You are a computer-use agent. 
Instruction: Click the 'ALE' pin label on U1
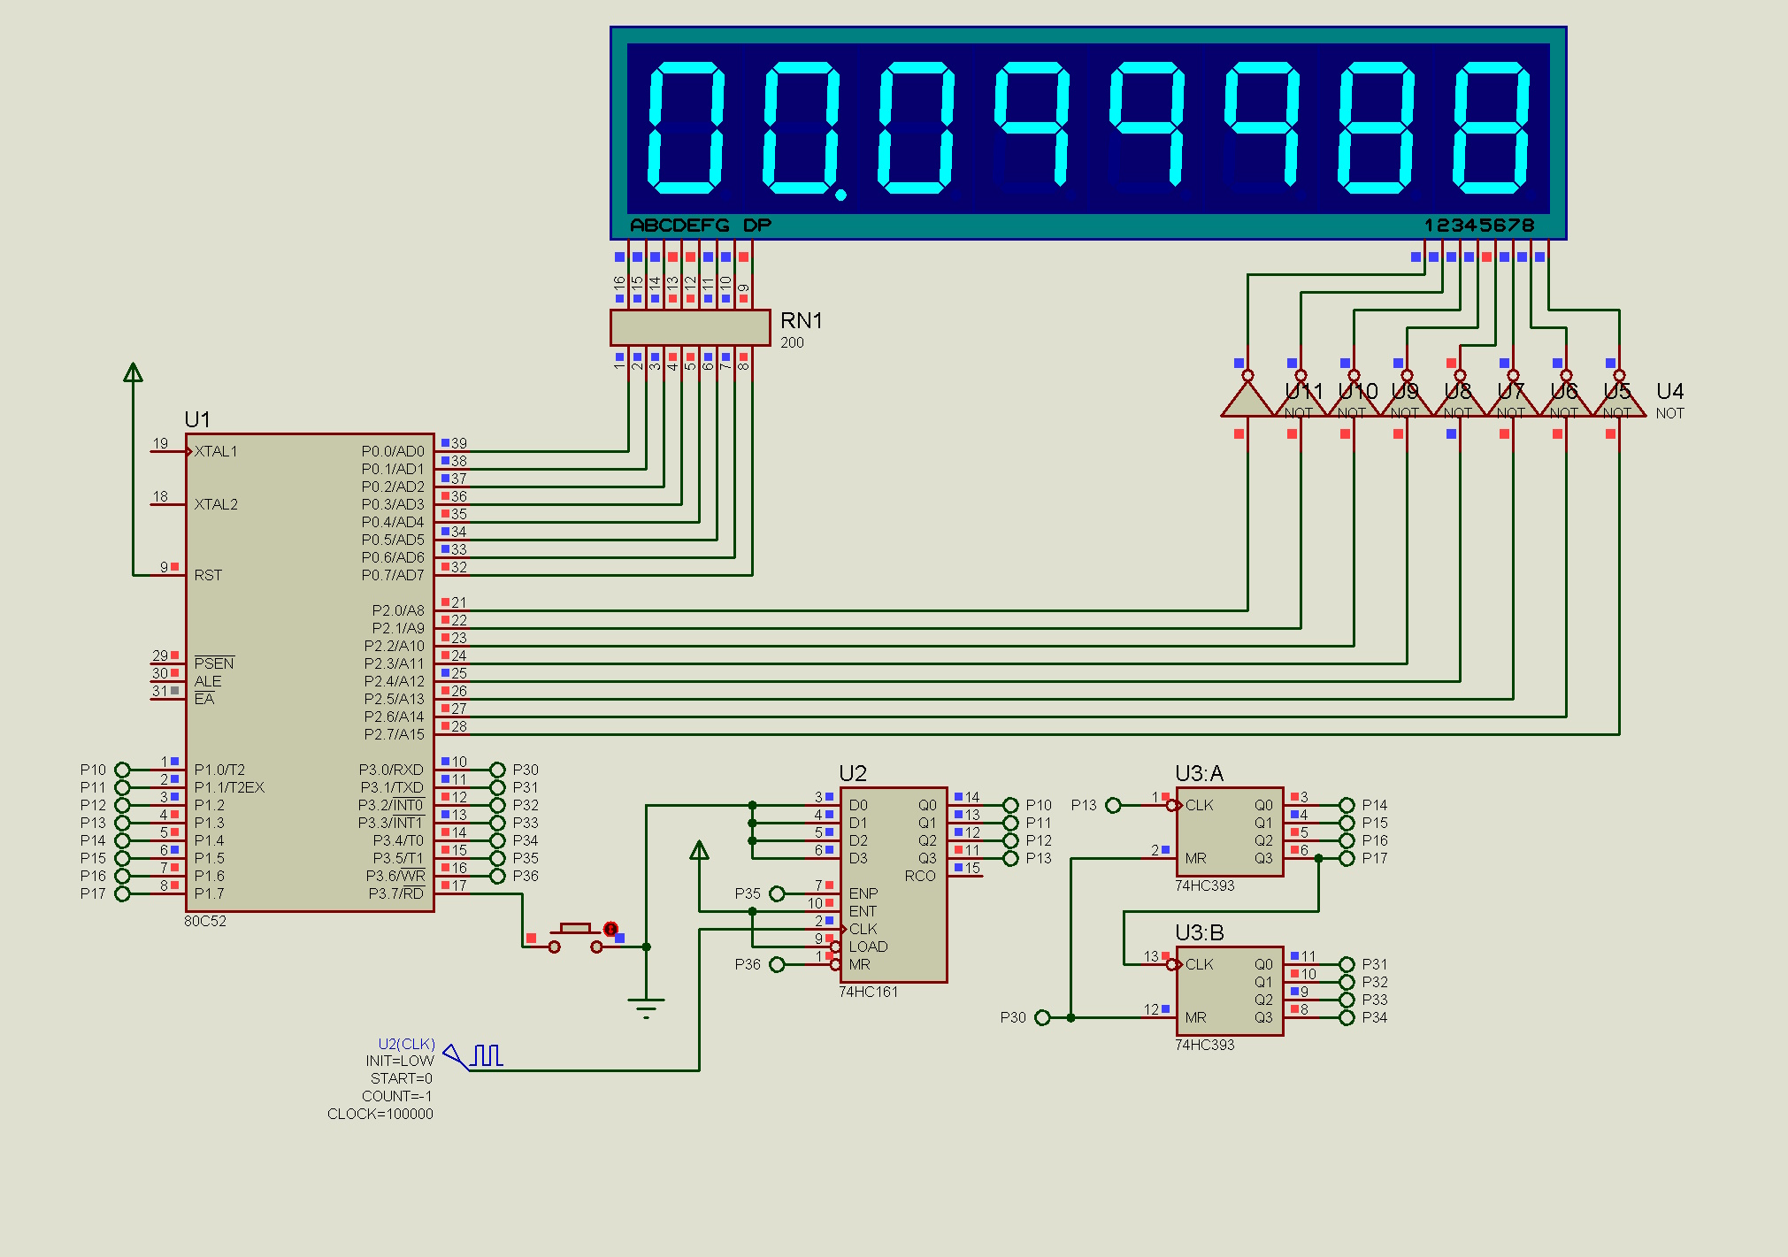coord(208,681)
